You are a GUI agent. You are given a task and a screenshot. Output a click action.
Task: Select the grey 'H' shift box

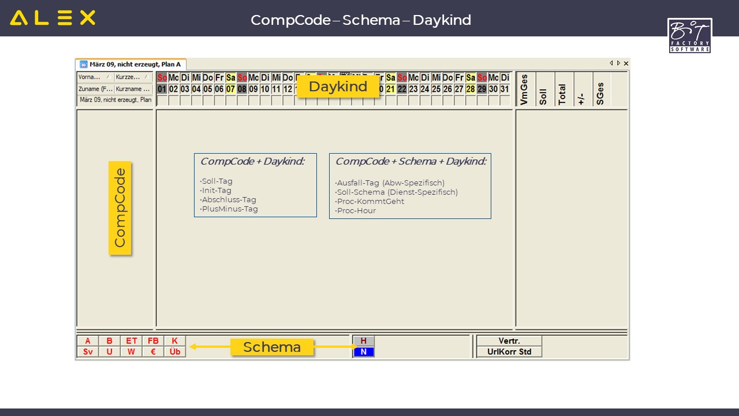(364, 341)
